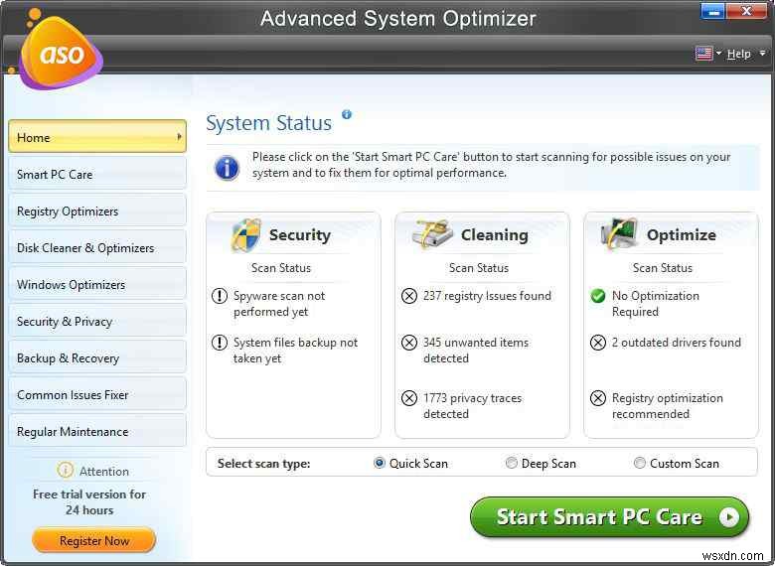Open the Home section
The image size is (775, 566).
point(97,137)
